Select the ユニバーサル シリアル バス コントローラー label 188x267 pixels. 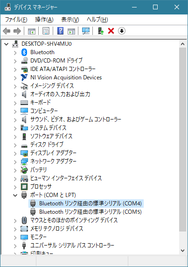click(x=72, y=246)
